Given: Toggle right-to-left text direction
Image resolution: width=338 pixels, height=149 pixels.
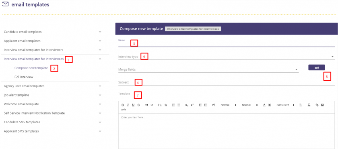Looking at the screenshot, I should [213, 105].
